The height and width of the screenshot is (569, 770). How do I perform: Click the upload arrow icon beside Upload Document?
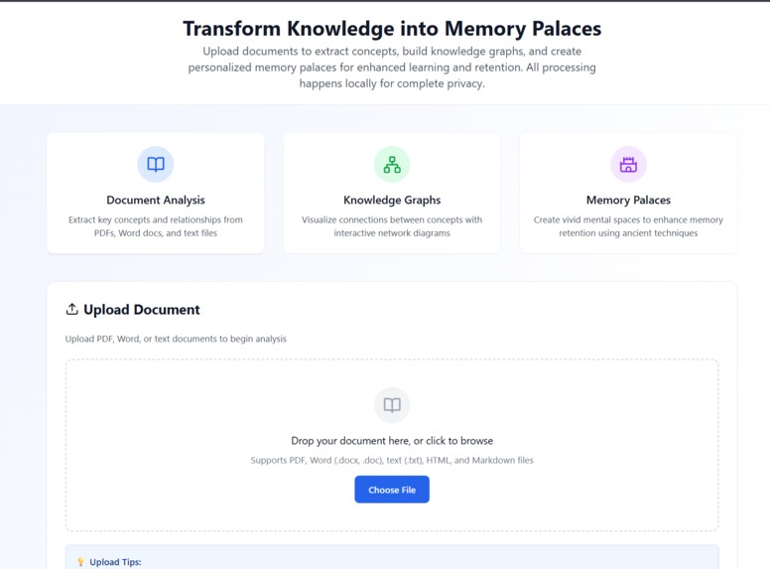[x=72, y=309]
